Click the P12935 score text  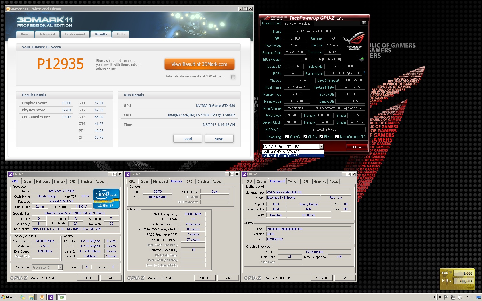click(x=61, y=64)
